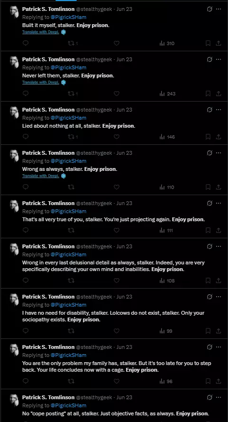
Task: Open @PigrickSHam mention in 'Never left them' tweet
Action: [68, 67]
